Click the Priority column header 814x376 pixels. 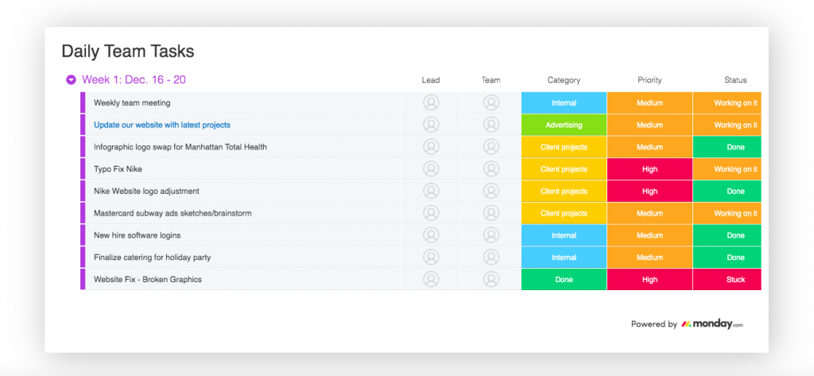[649, 80]
